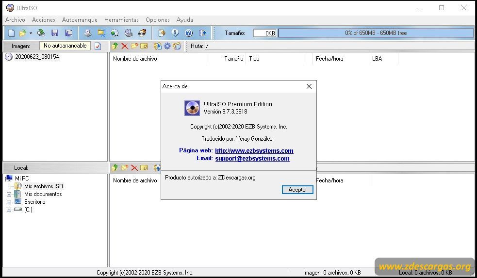The width and height of the screenshot is (477, 278).
Task: Click the support@ezbsystems.com email link
Action: coord(252,159)
